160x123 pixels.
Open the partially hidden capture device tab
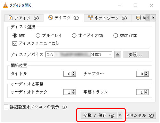pyautogui.click(x=139, y=18)
